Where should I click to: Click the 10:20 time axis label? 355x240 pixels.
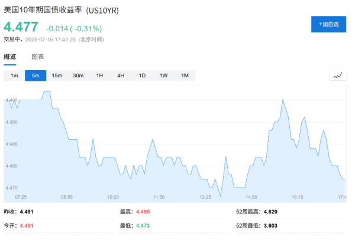(113, 197)
